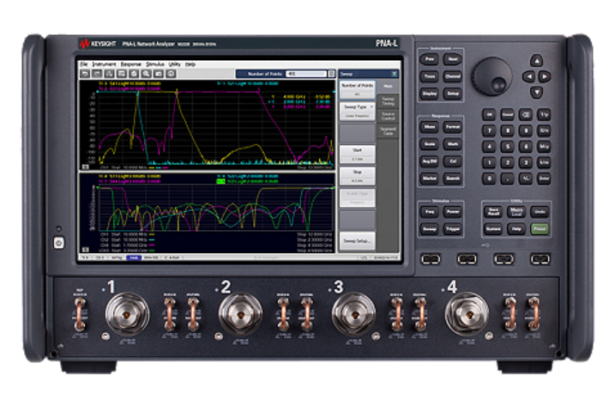609x399 pixels.
Task: Push the Help hardkey in Utility group
Action: pos(516,229)
